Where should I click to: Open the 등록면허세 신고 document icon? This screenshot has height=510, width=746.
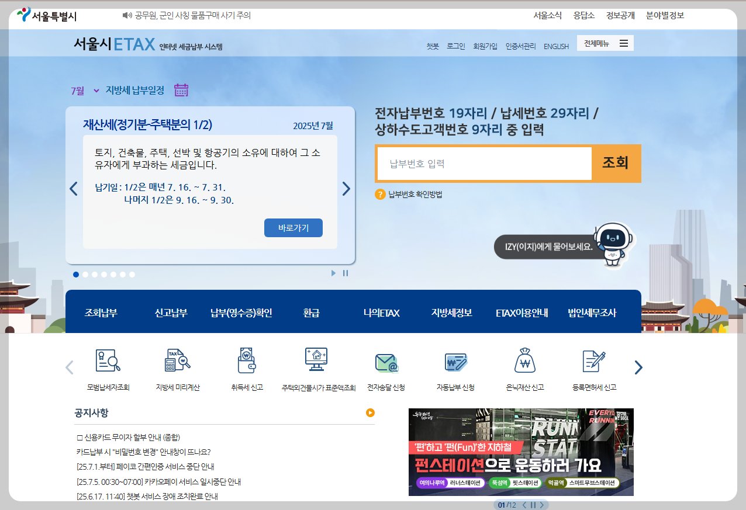tap(594, 361)
